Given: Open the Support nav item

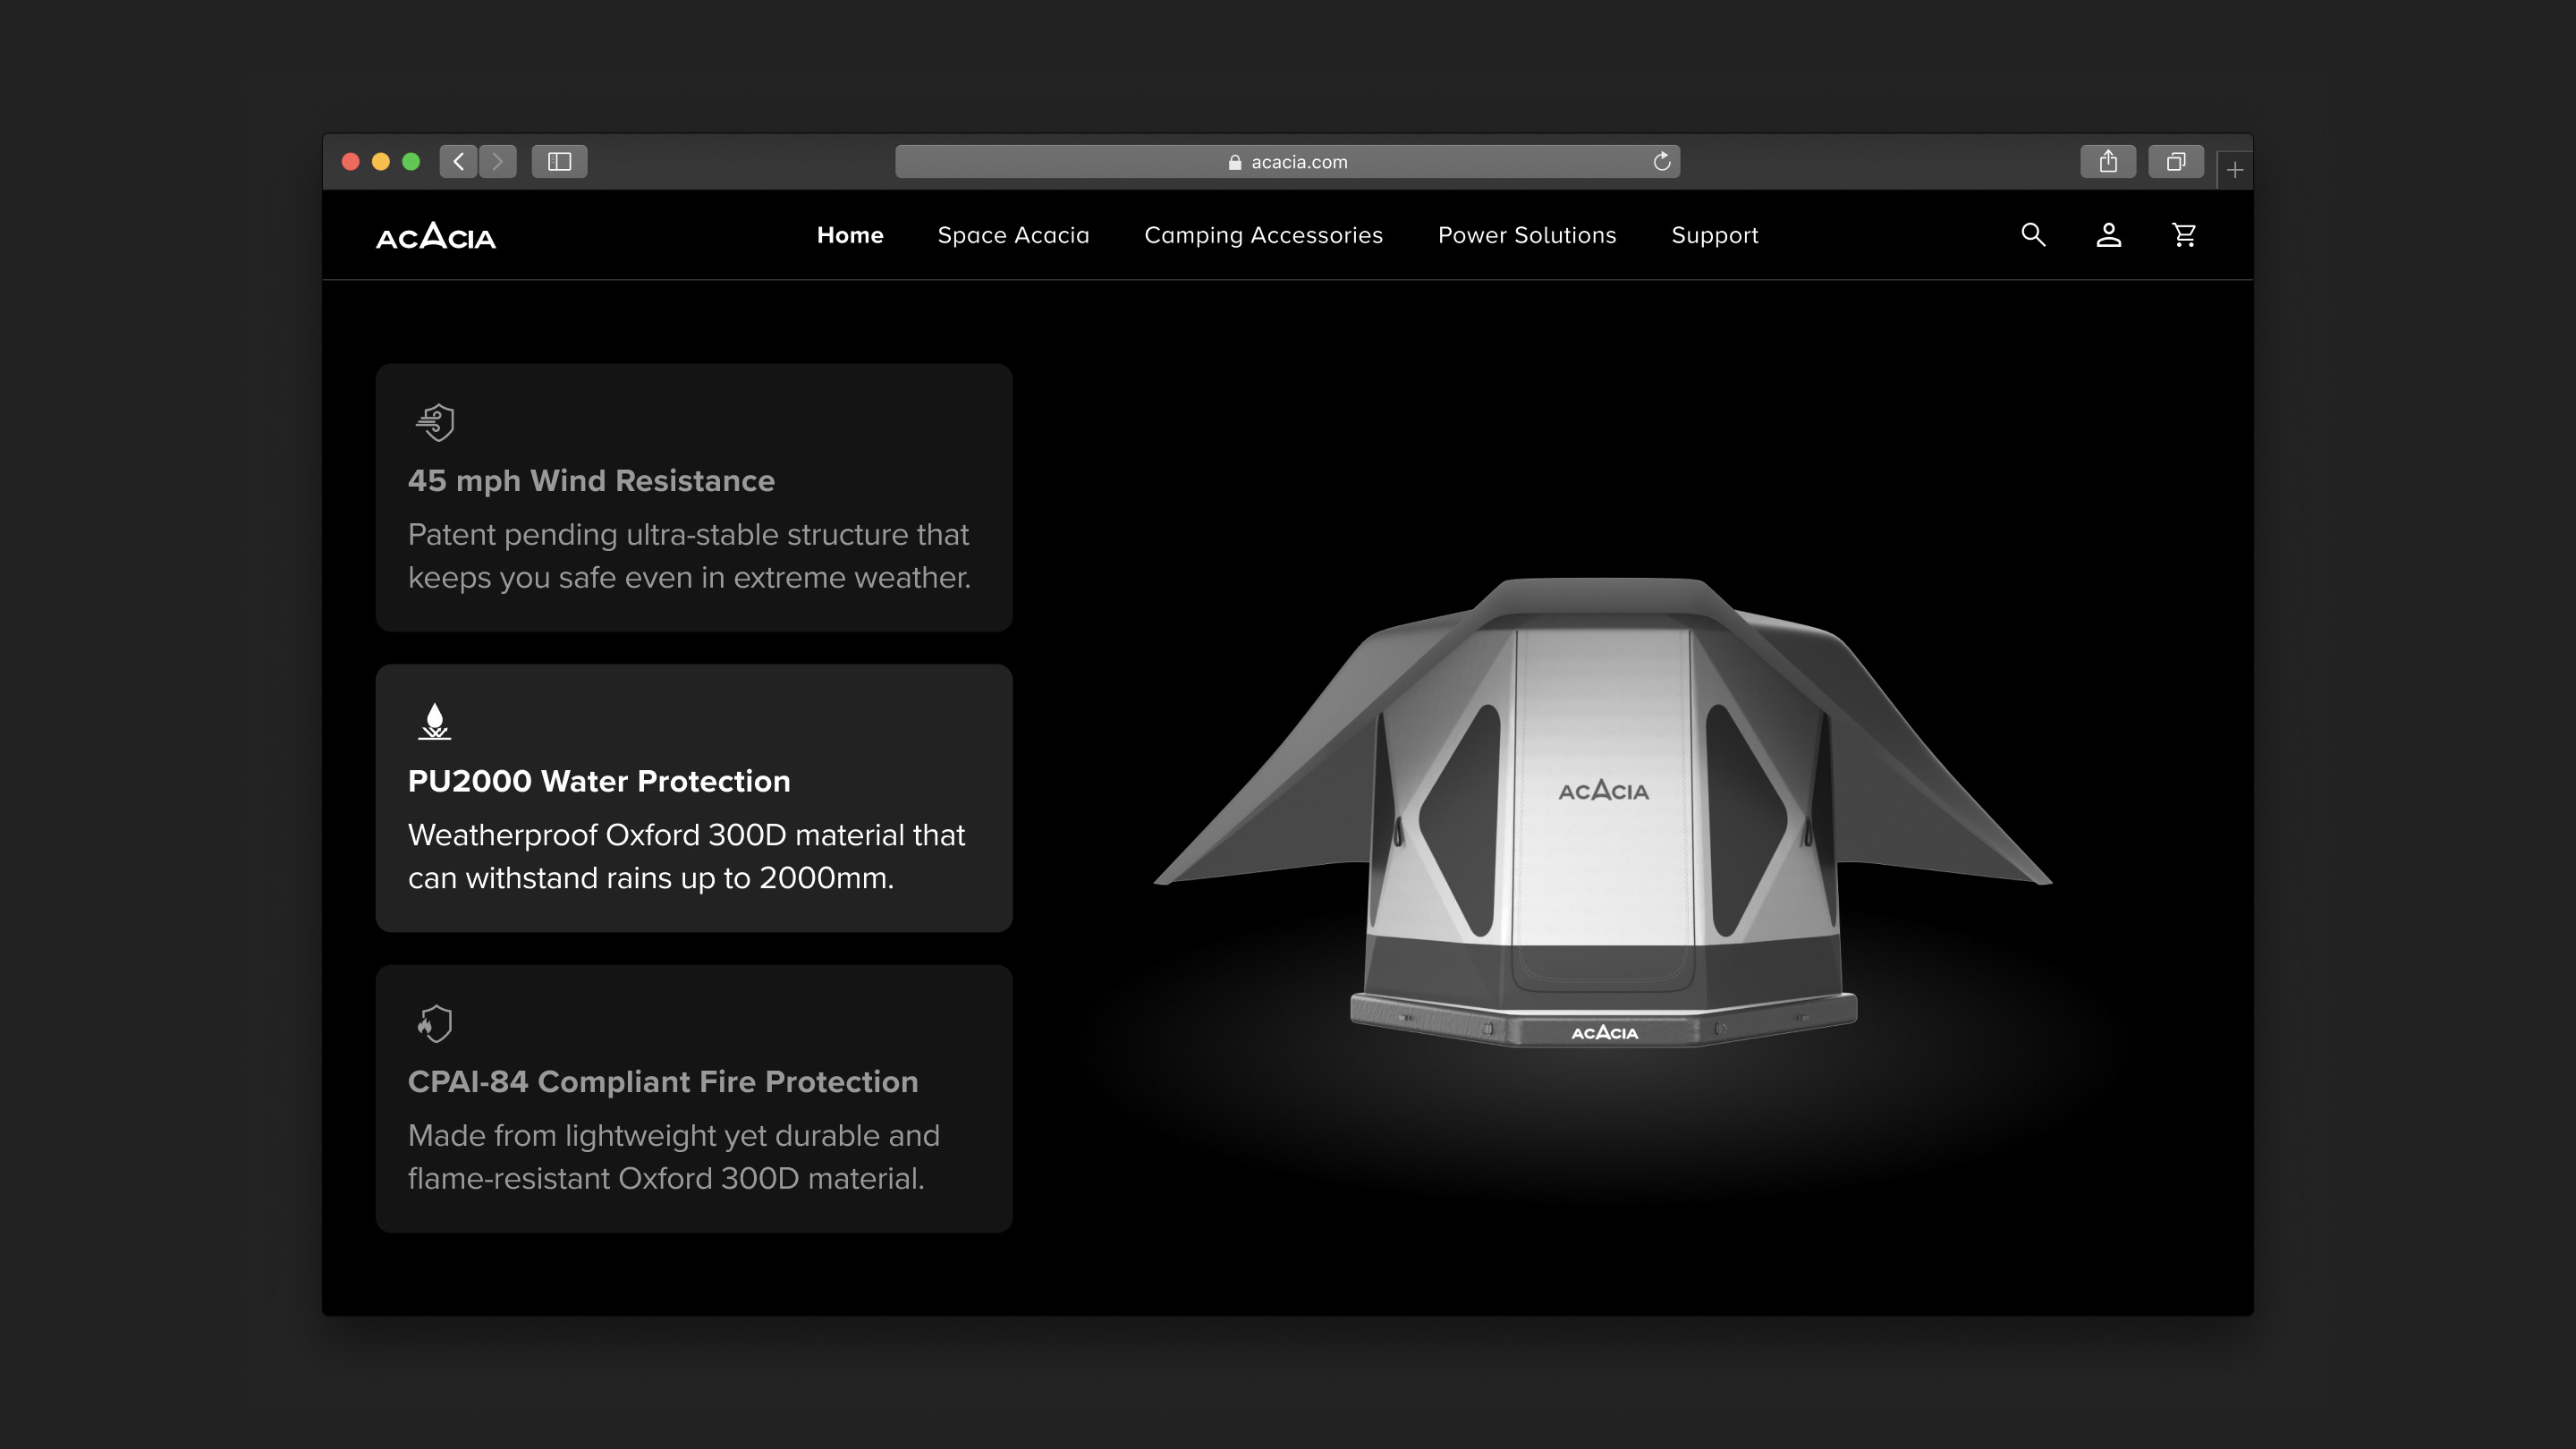Looking at the screenshot, I should click(1715, 236).
